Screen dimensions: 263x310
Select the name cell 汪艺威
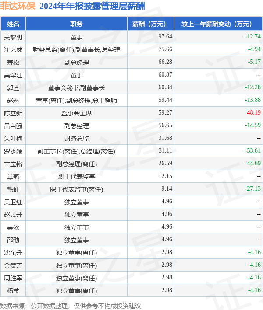tap(13, 49)
